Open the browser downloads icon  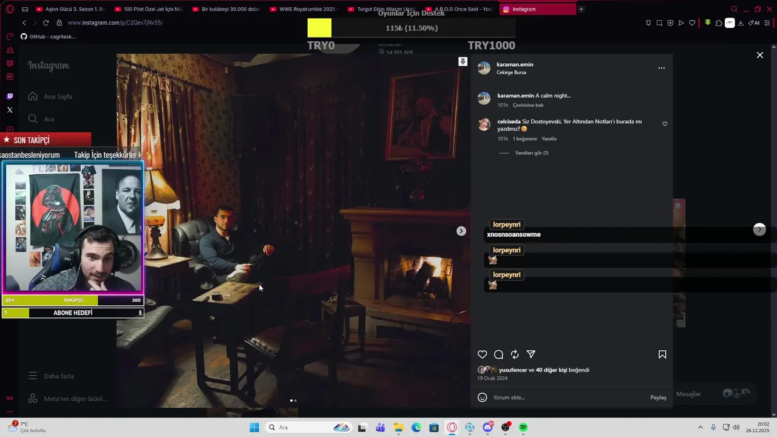click(x=741, y=23)
